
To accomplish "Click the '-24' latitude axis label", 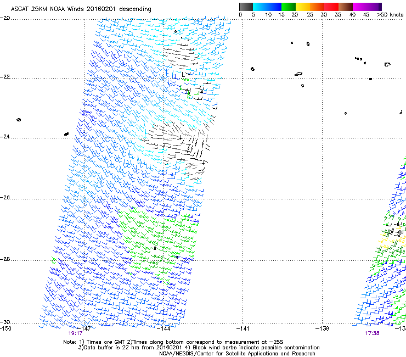I will [x=5, y=136].
